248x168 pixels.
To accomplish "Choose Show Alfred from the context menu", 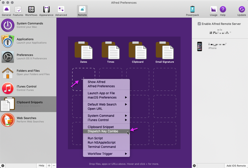I will (106, 82).
